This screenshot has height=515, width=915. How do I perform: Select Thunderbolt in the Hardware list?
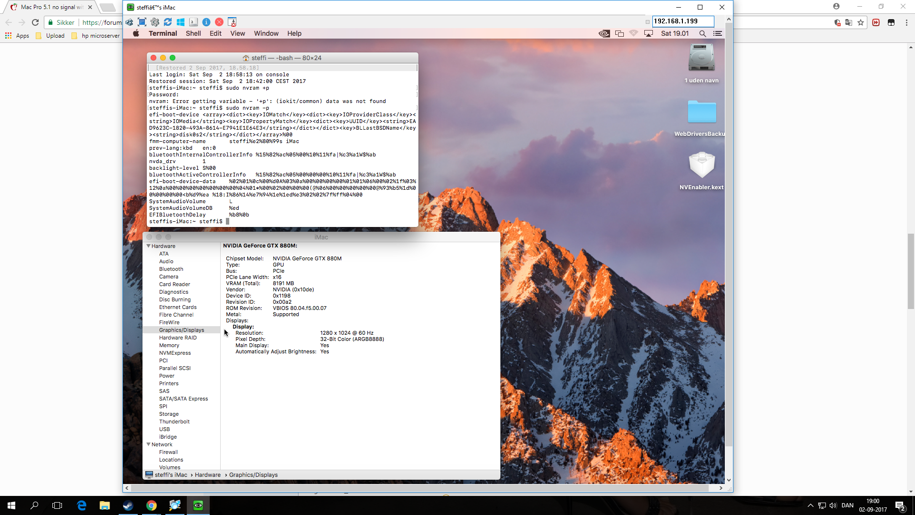click(174, 422)
